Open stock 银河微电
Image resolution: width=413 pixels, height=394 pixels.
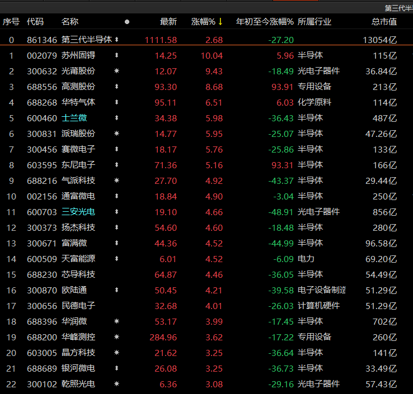tap(78, 368)
